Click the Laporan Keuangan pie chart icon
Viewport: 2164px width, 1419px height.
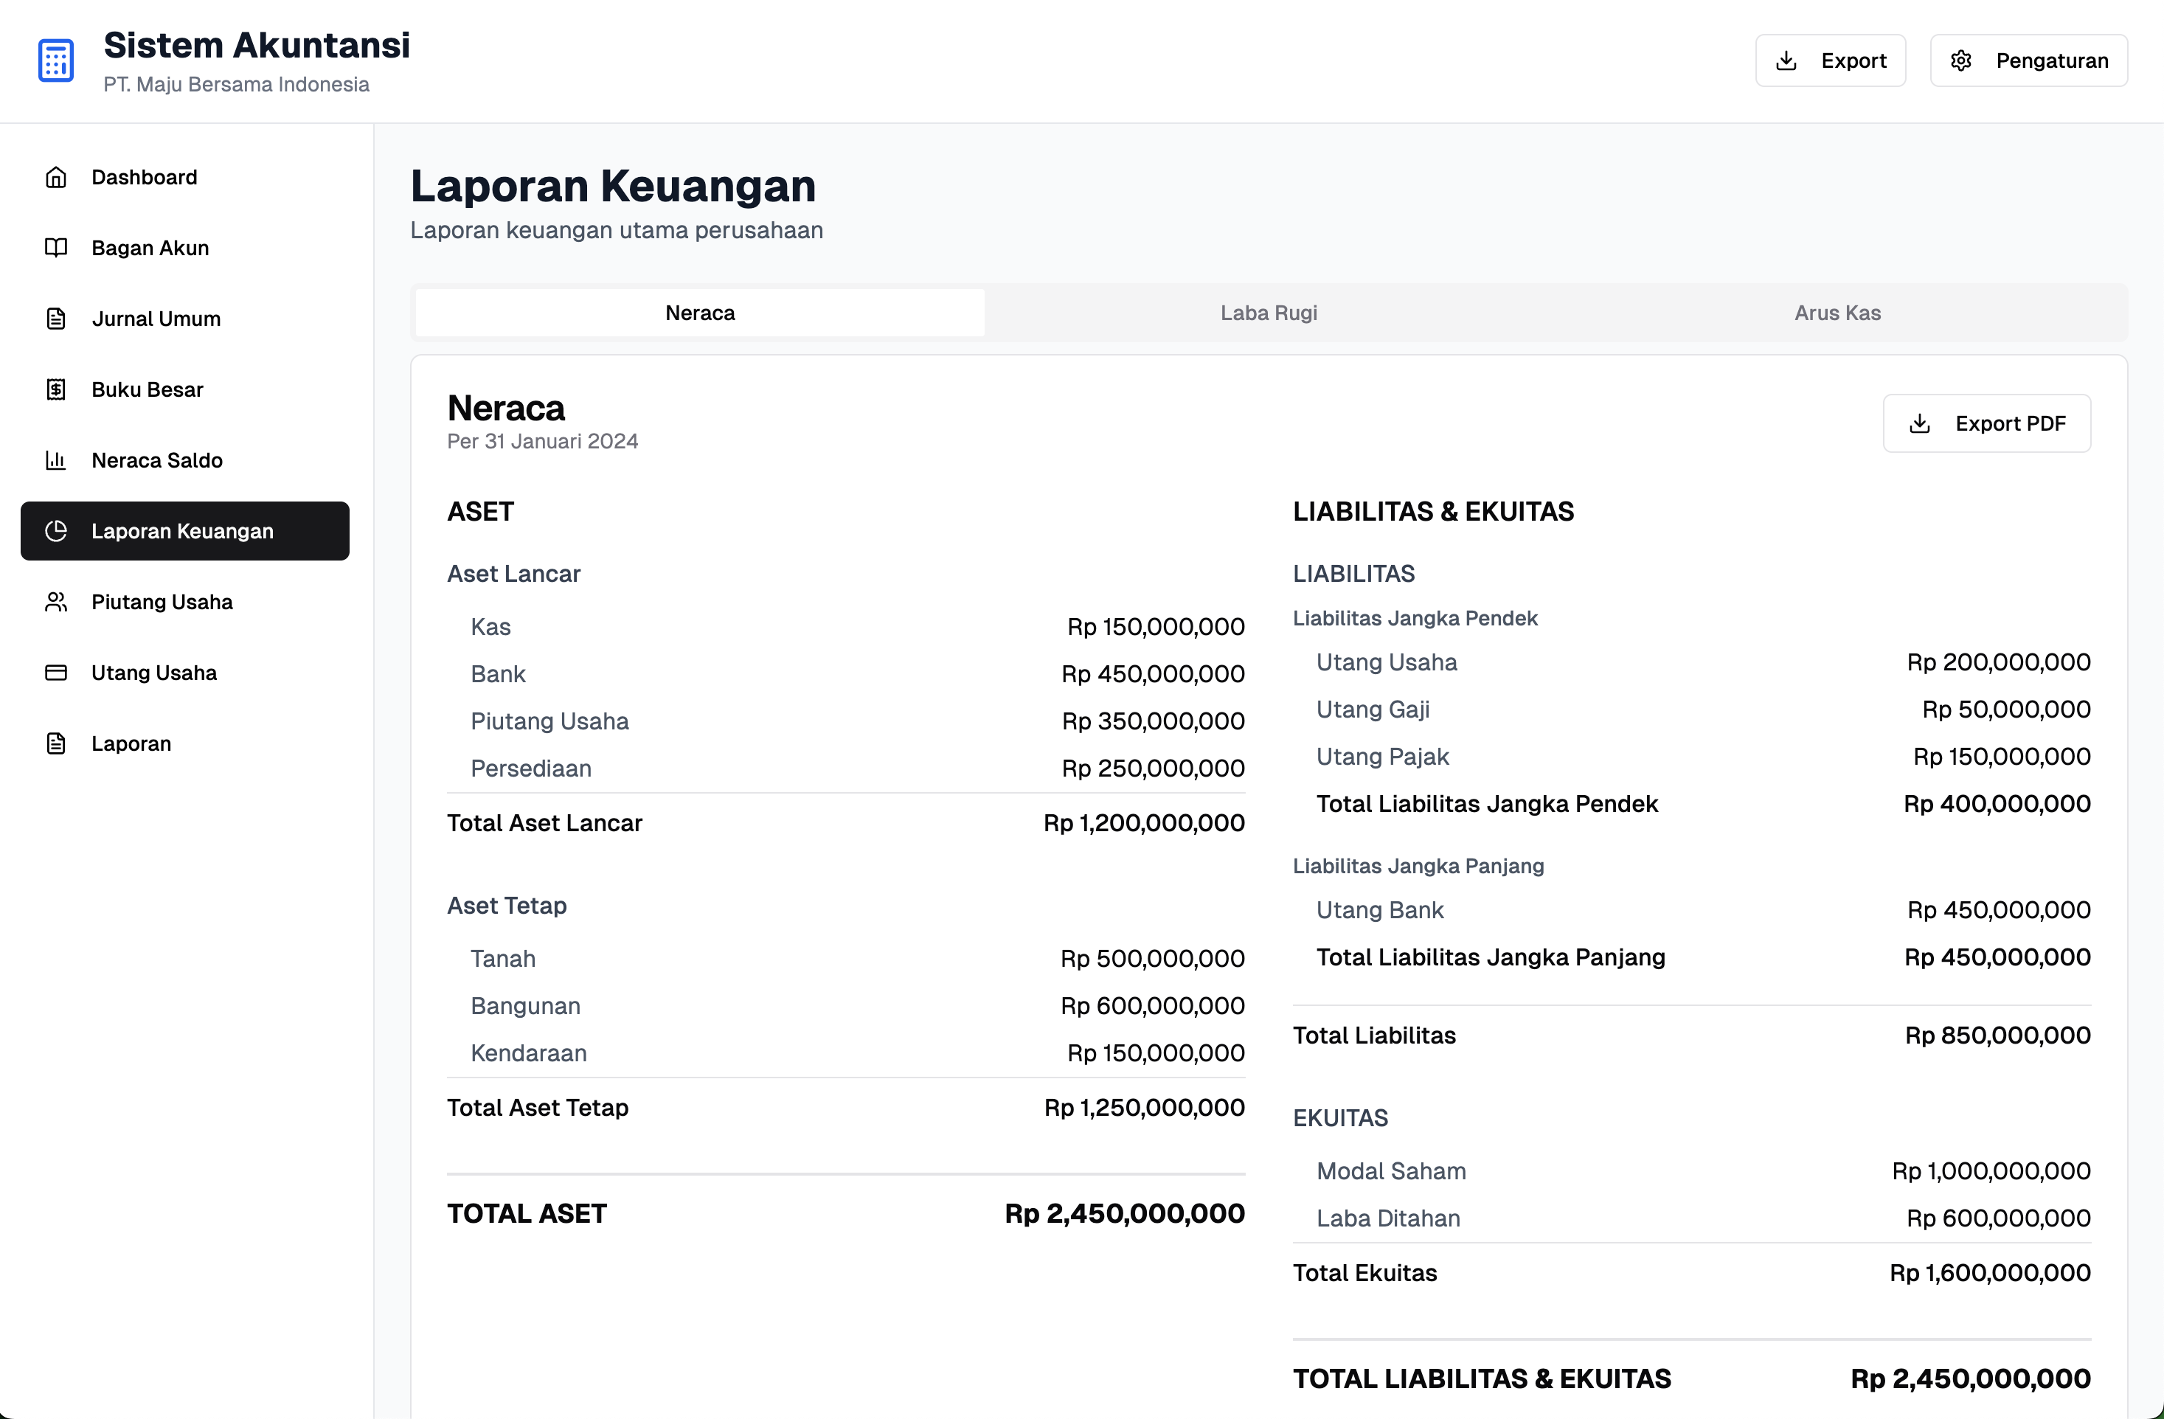pos(56,531)
